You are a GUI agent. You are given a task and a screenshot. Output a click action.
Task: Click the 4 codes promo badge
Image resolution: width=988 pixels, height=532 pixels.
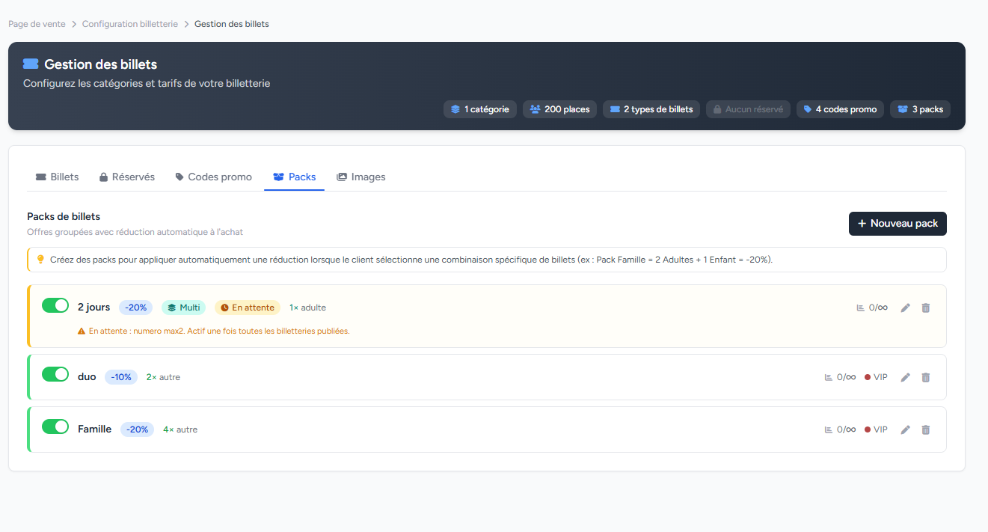point(840,109)
